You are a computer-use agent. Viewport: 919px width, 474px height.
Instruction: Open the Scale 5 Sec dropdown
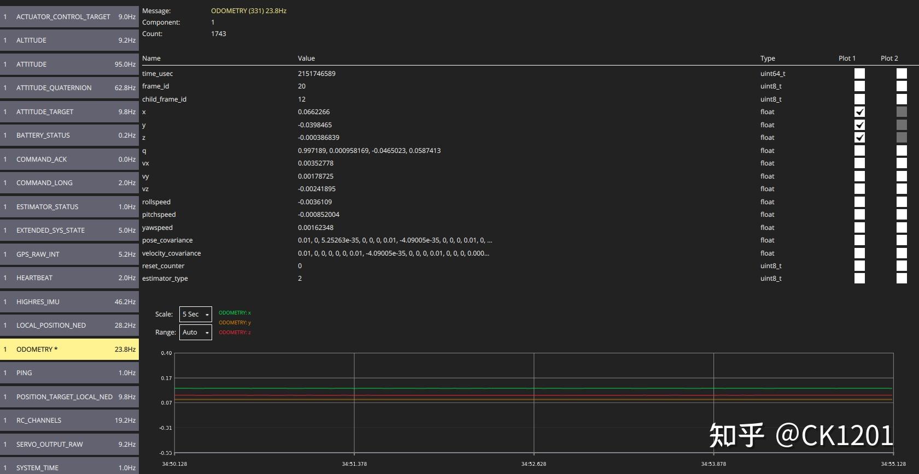pyautogui.click(x=195, y=315)
